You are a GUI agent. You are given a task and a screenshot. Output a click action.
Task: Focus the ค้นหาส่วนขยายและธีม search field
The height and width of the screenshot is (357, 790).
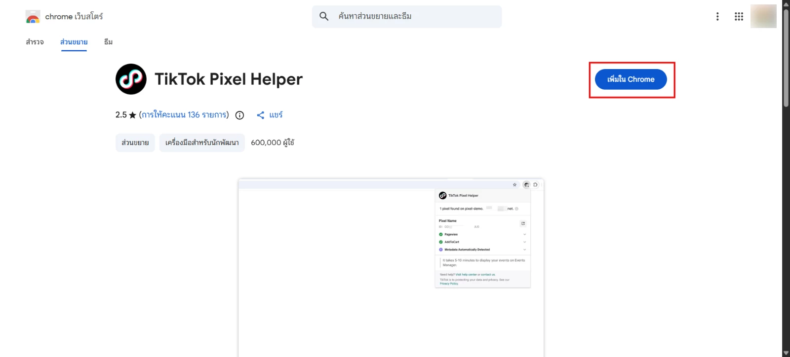click(415, 16)
